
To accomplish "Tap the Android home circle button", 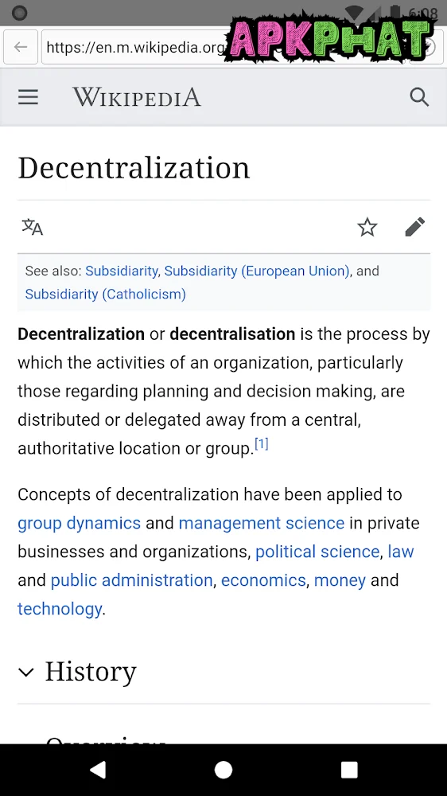I will 223,770.
